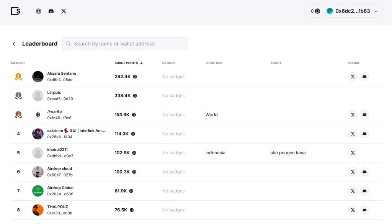Open Larppis member profile
This screenshot has height=224, width=392.
[54, 93]
